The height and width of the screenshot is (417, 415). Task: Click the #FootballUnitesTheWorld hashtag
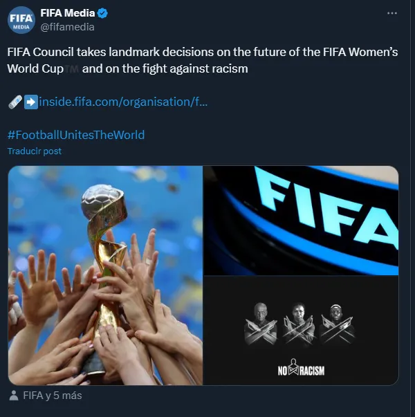click(x=76, y=135)
